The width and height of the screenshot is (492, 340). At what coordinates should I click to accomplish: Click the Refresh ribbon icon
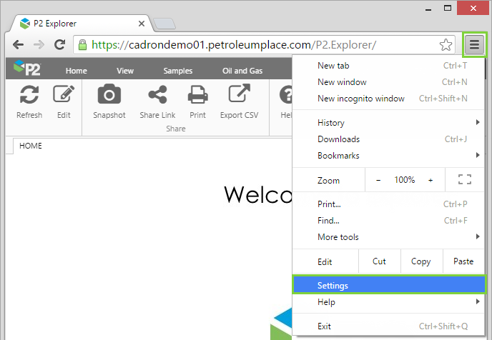(x=29, y=94)
